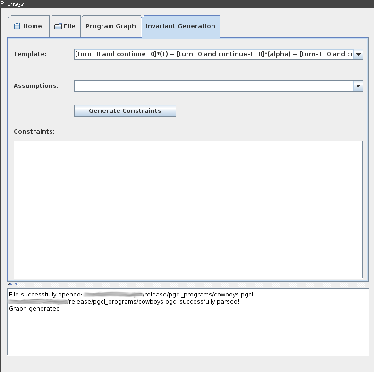This screenshot has height=372, width=374.
Task: Click the Generate Constraints button
Action: coord(125,110)
